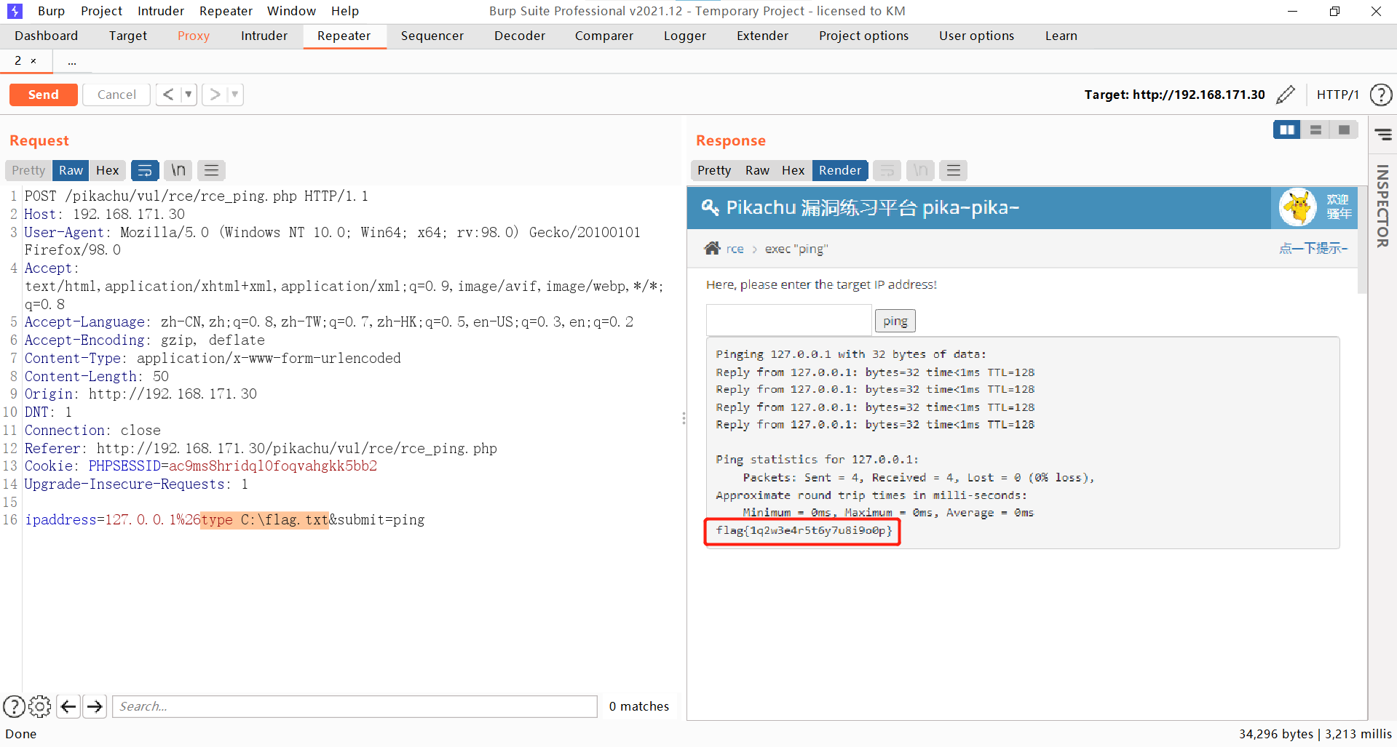This screenshot has width=1397, height=747.
Task: Open the Inspector hamburger icon
Action: click(1383, 135)
